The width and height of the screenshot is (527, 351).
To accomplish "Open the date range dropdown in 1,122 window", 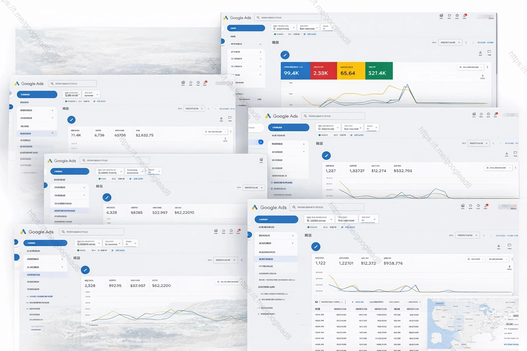I will coord(467,235).
